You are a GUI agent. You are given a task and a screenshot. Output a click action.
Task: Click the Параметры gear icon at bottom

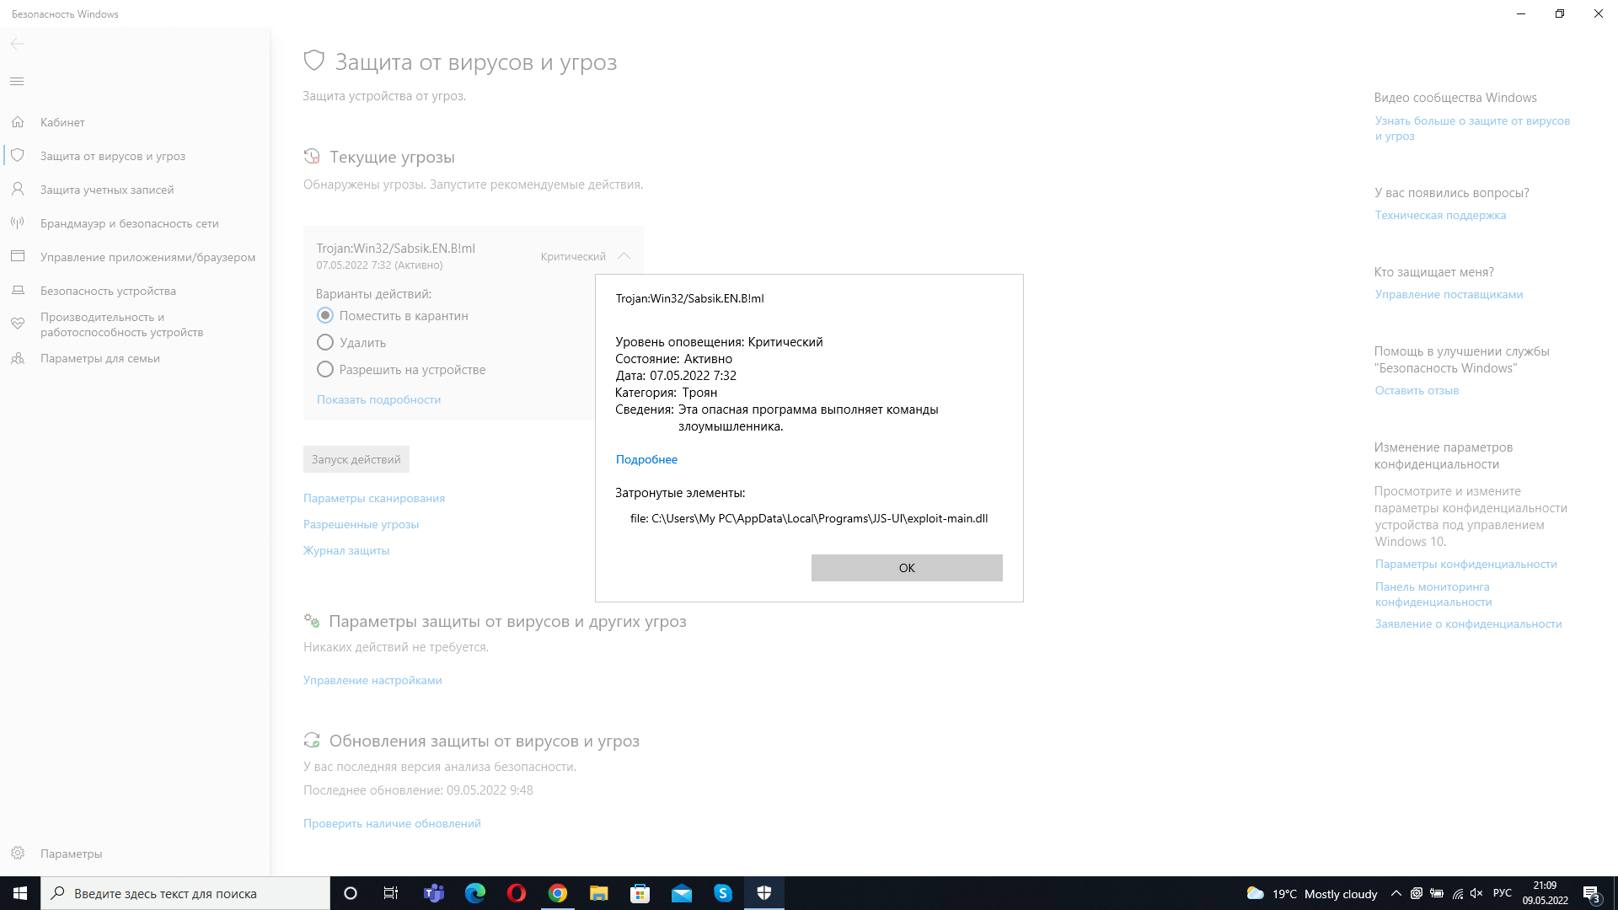pyautogui.click(x=18, y=854)
